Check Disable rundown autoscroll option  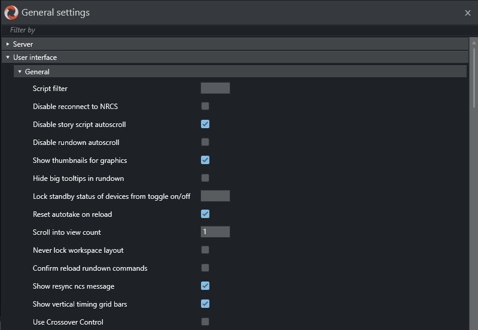(x=205, y=142)
